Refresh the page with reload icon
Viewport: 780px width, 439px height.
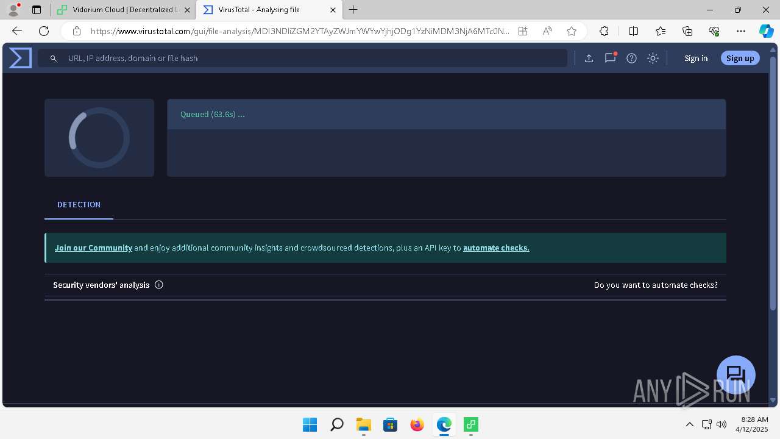(x=44, y=31)
